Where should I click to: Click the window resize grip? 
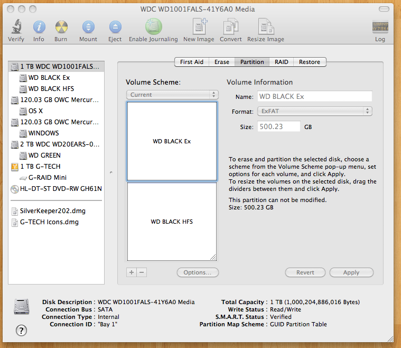point(390,339)
